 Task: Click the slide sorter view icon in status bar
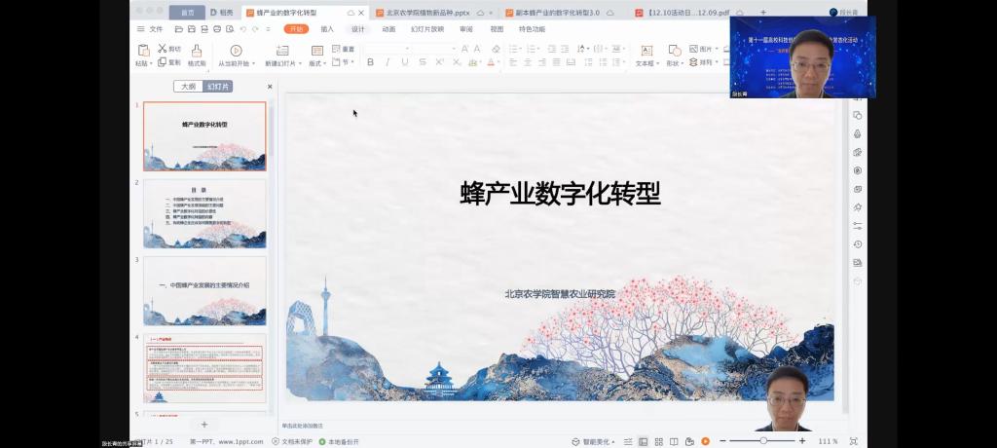coord(658,441)
